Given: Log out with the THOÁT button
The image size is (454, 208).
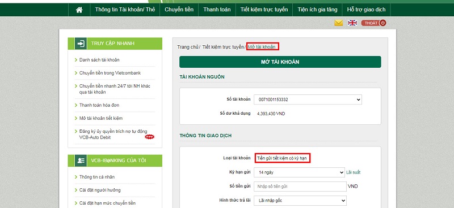Looking at the screenshot, I should (x=373, y=23).
